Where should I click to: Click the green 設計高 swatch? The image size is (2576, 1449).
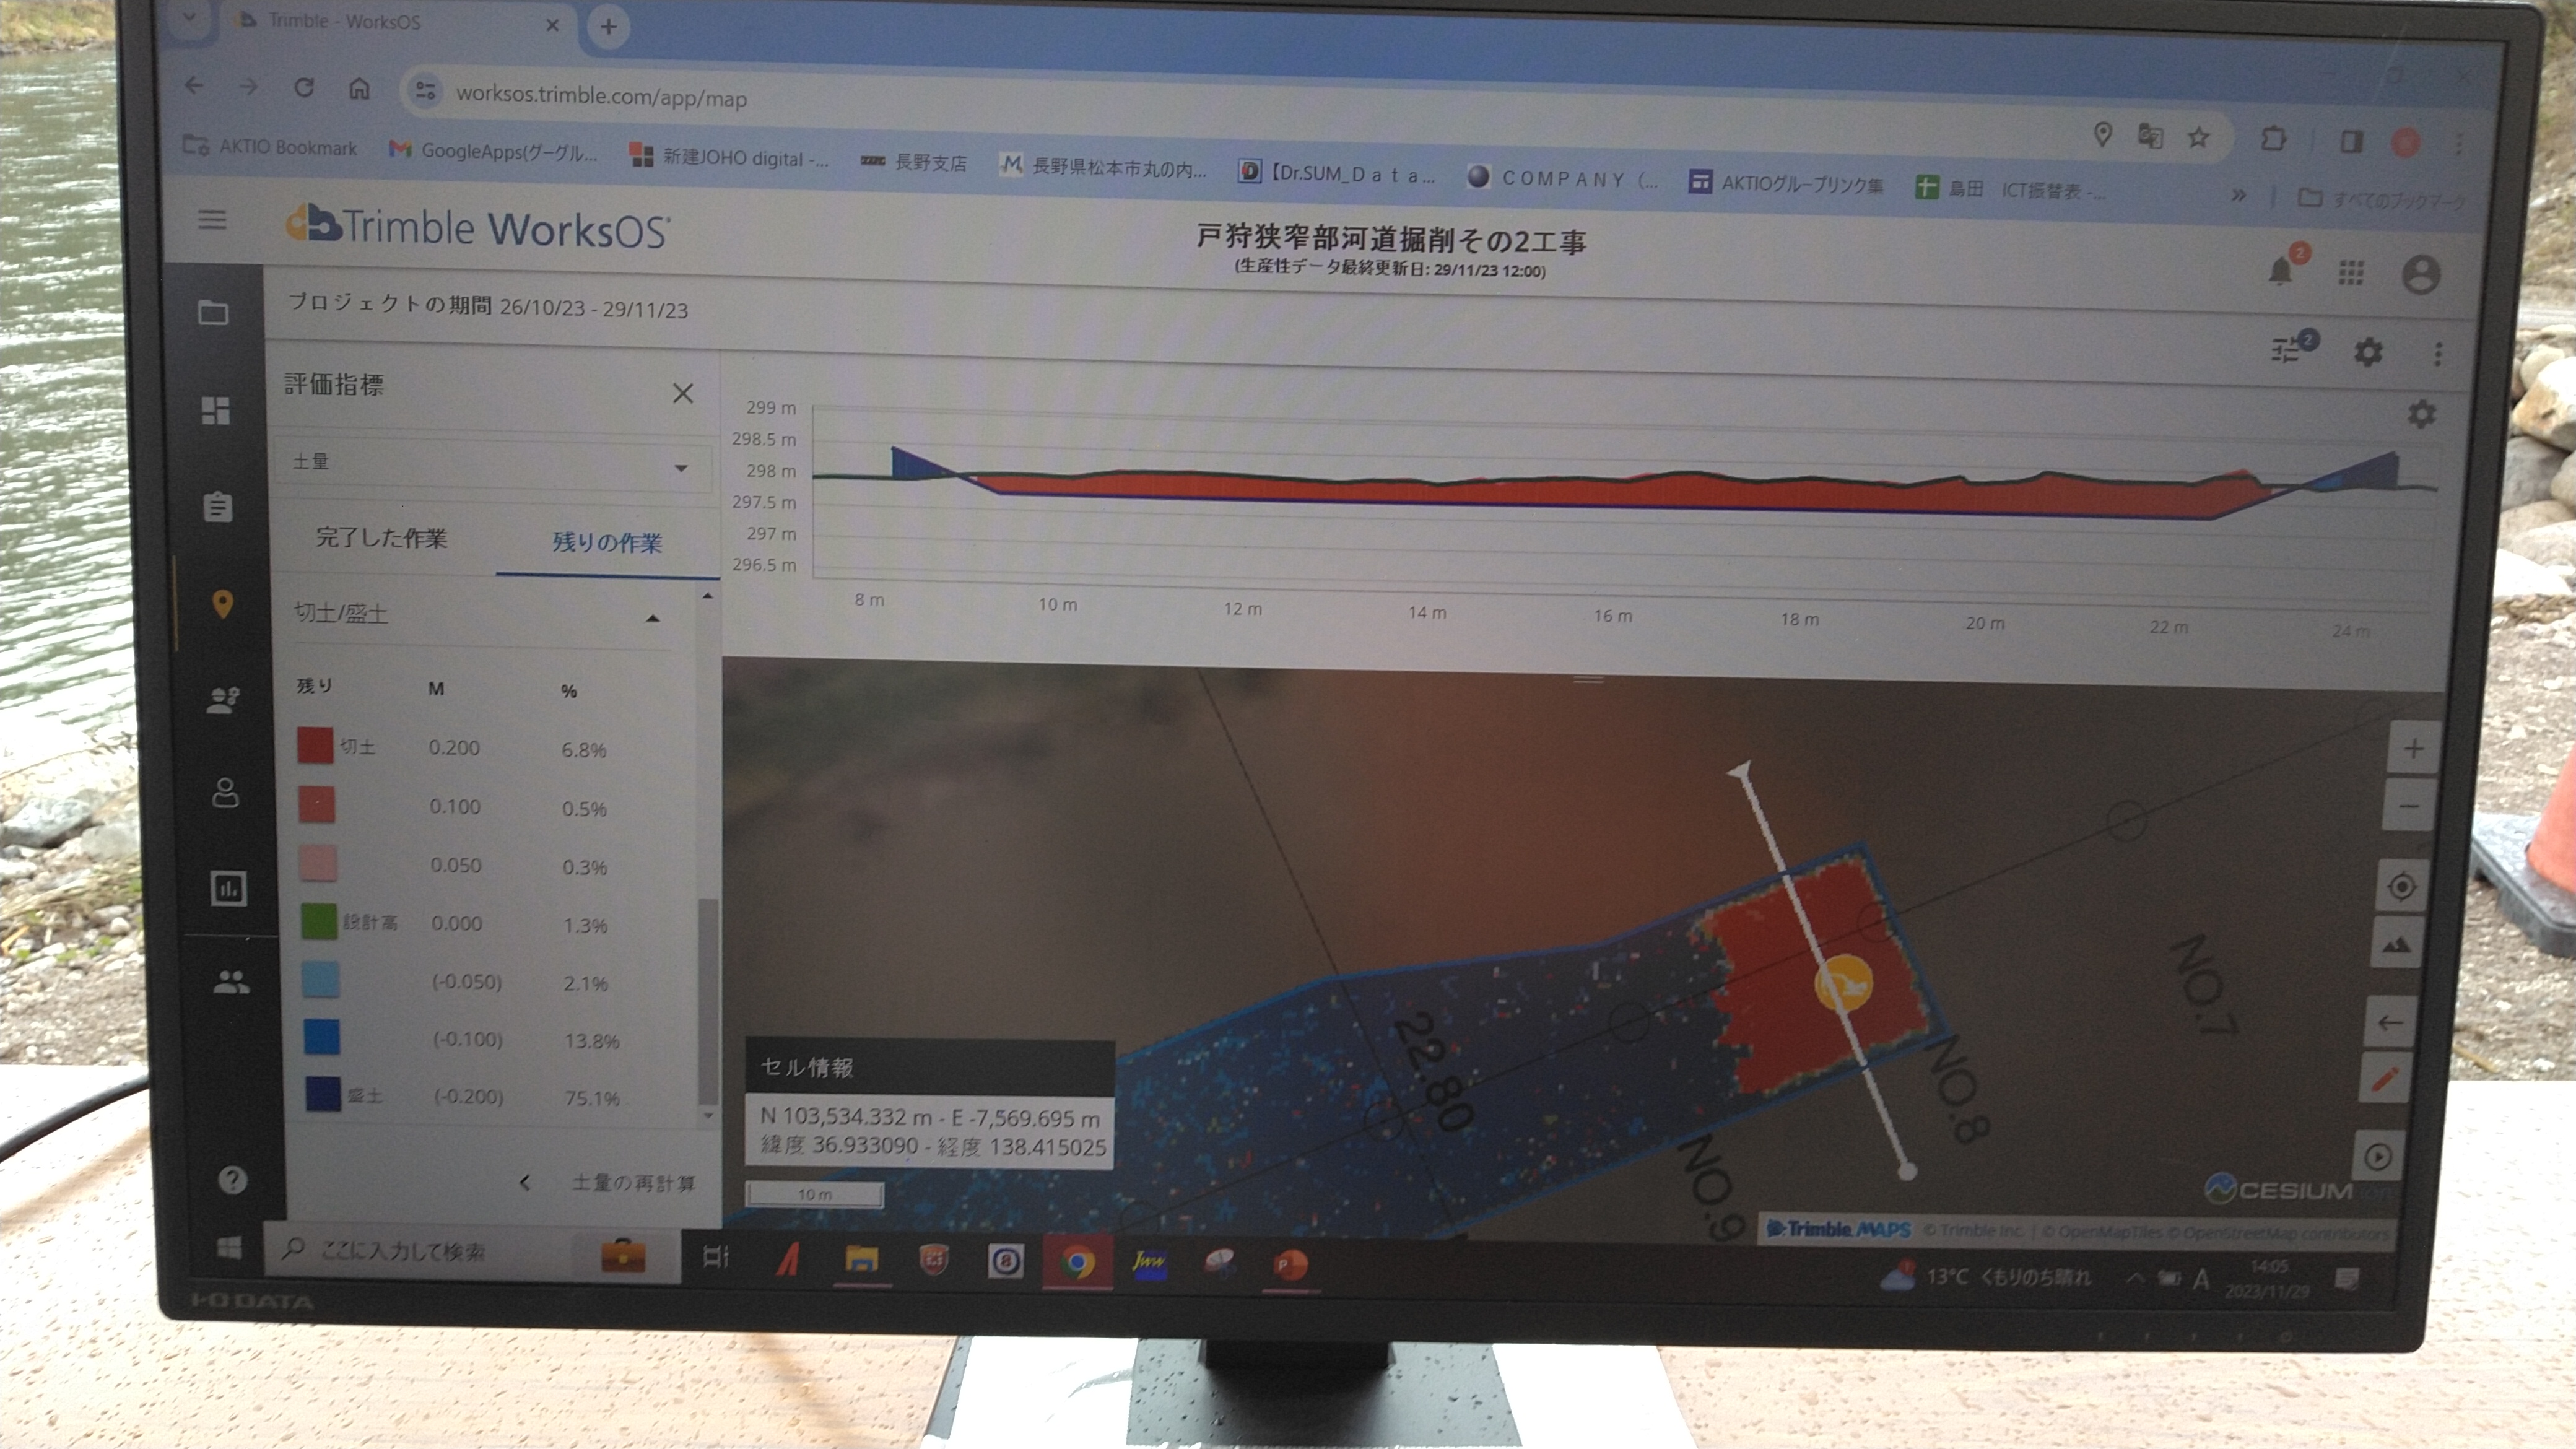pos(319,921)
